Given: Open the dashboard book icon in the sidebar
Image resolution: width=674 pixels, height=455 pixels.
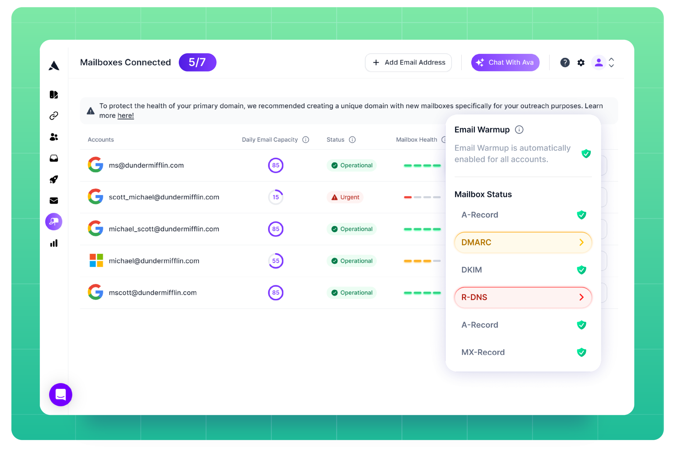Looking at the screenshot, I should [54, 95].
